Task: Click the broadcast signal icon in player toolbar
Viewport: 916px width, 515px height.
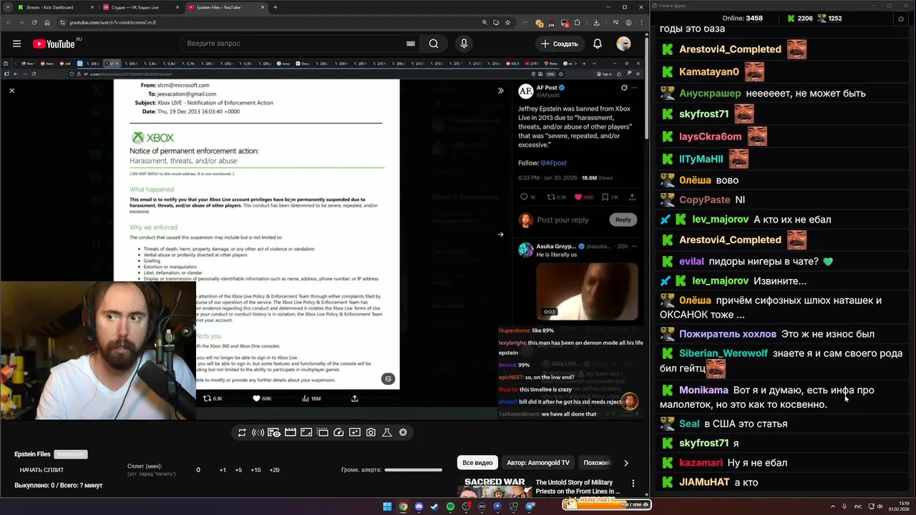Action: click(x=258, y=433)
